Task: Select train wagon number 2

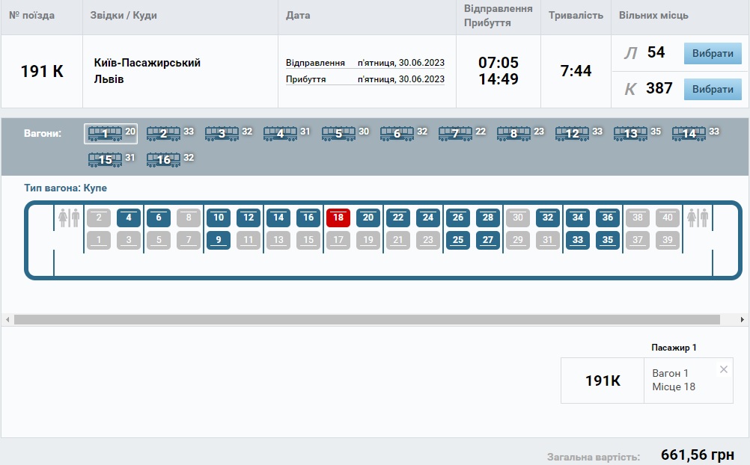Action: pyautogui.click(x=163, y=134)
